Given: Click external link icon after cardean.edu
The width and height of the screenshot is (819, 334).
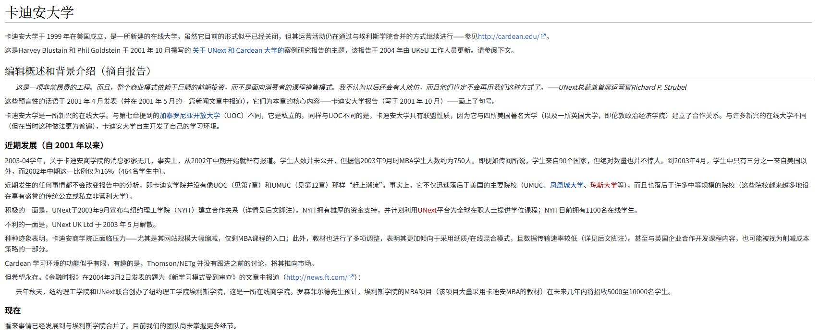Looking at the screenshot, I should (x=543, y=36).
